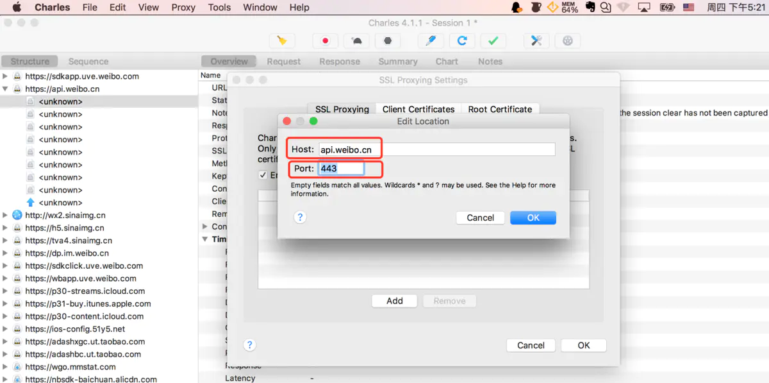Open the Request tab
Viewport: 769px width, 383px height.
284,62
